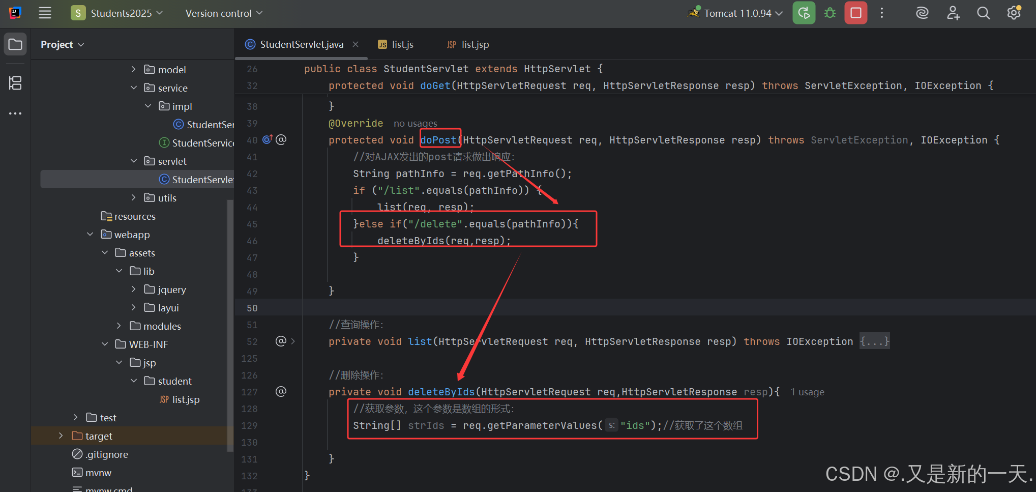Open the Students2025 project dropdown
Viewport: 1036px width, 492px height.
coord(117,13)
